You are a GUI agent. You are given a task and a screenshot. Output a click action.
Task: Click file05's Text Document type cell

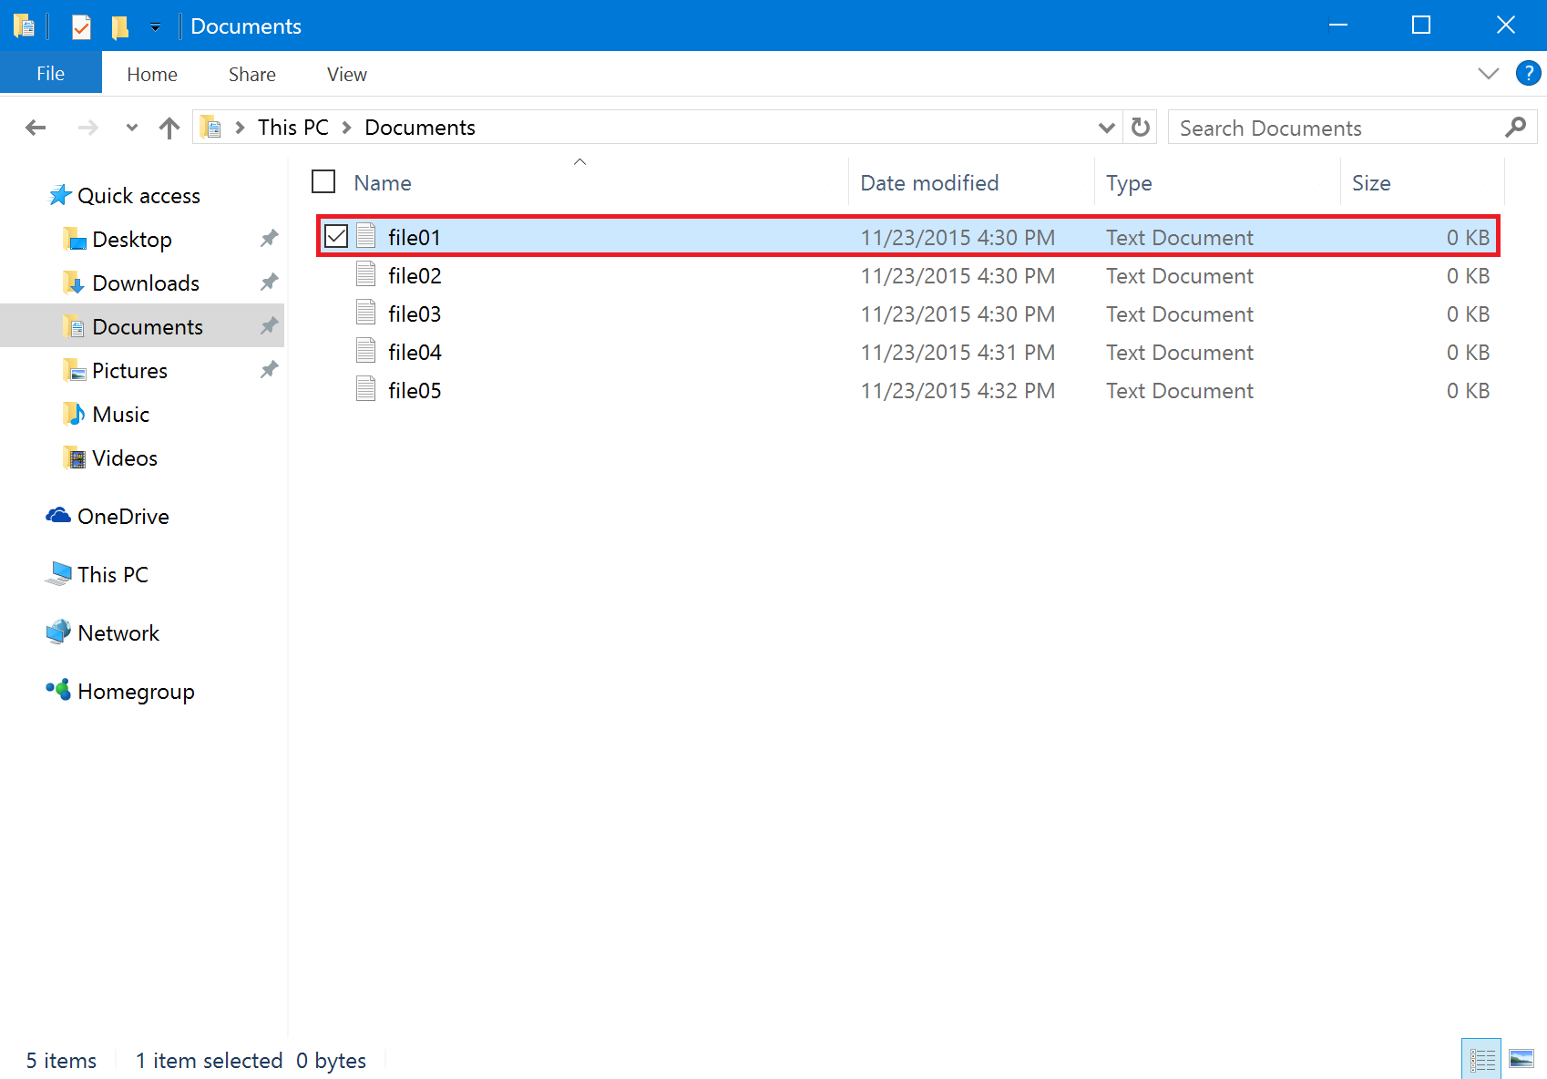point(1180,391)
